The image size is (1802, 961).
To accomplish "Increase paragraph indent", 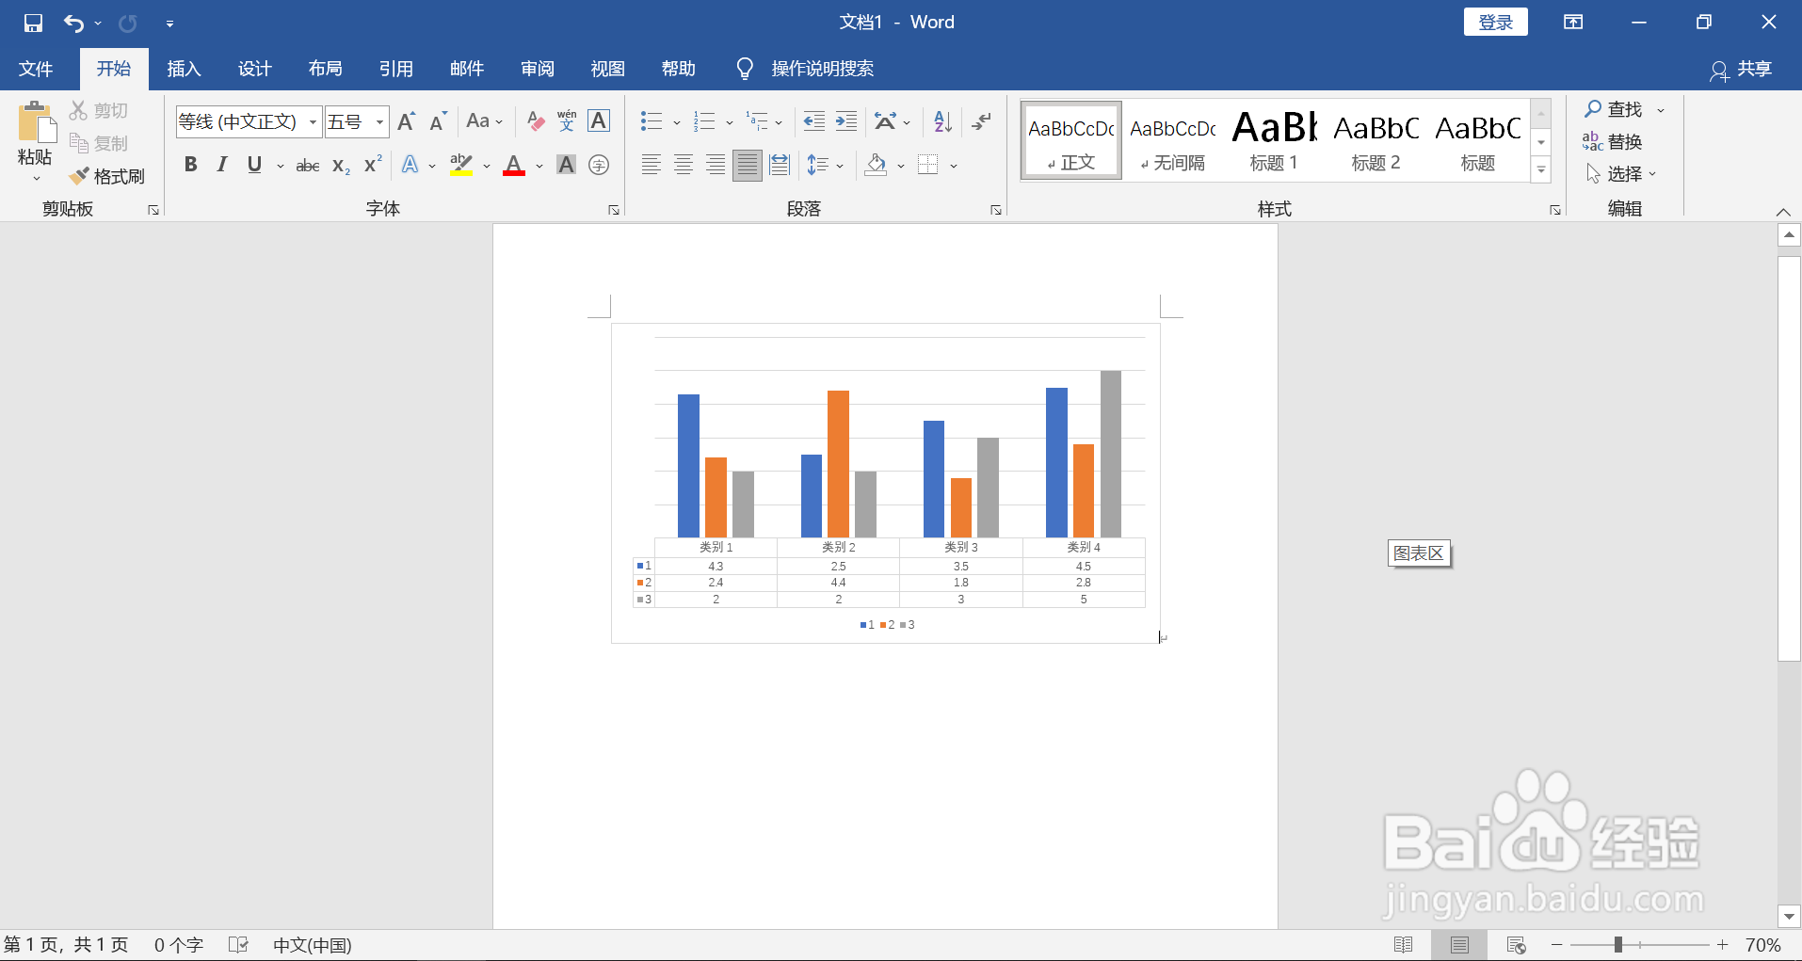I will tap(846, 121).
